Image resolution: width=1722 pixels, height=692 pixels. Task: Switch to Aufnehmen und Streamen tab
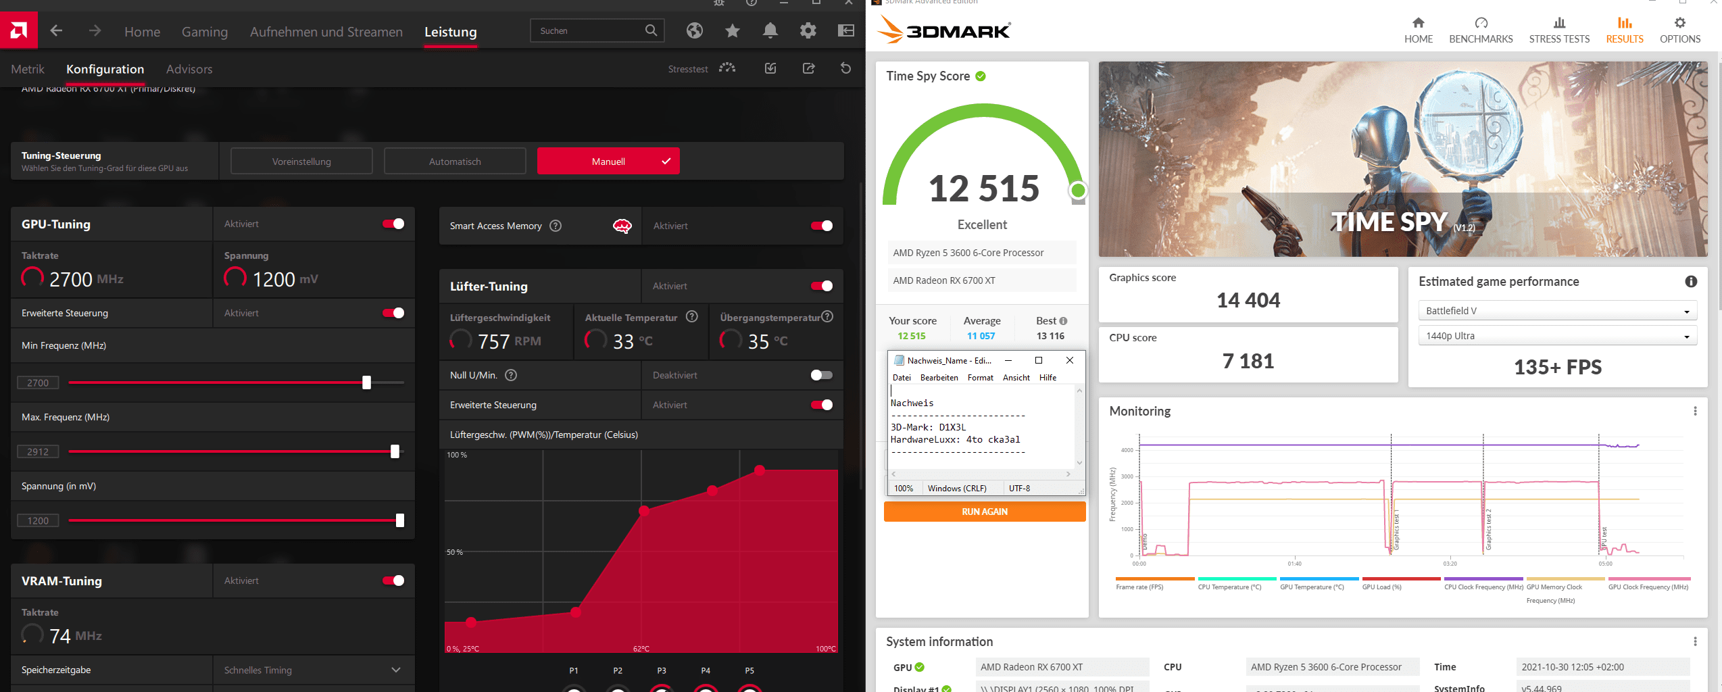[x=326, y=32]
